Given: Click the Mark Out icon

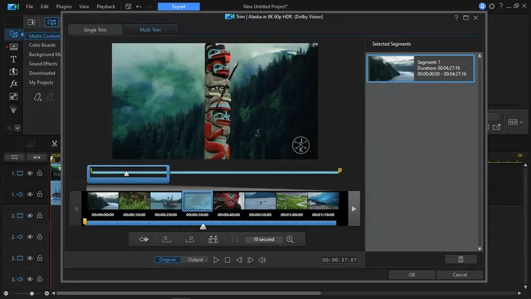Looking at the screenshot, I should (190, 239).
